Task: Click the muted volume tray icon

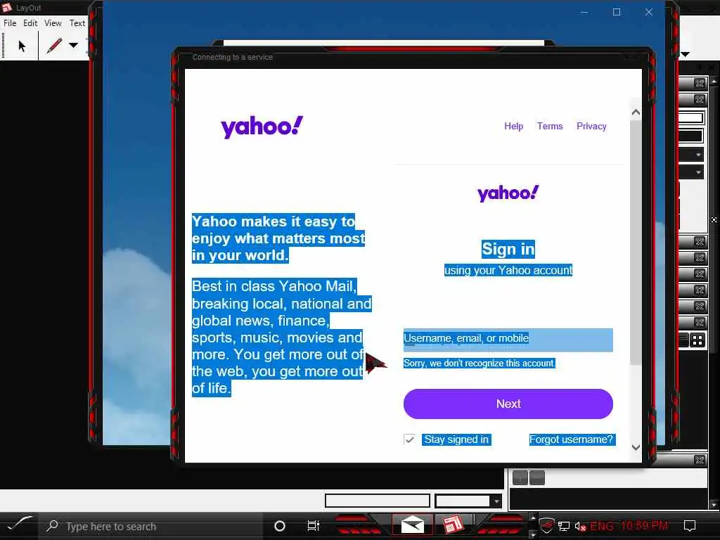Action: click(x=580, y=526)
